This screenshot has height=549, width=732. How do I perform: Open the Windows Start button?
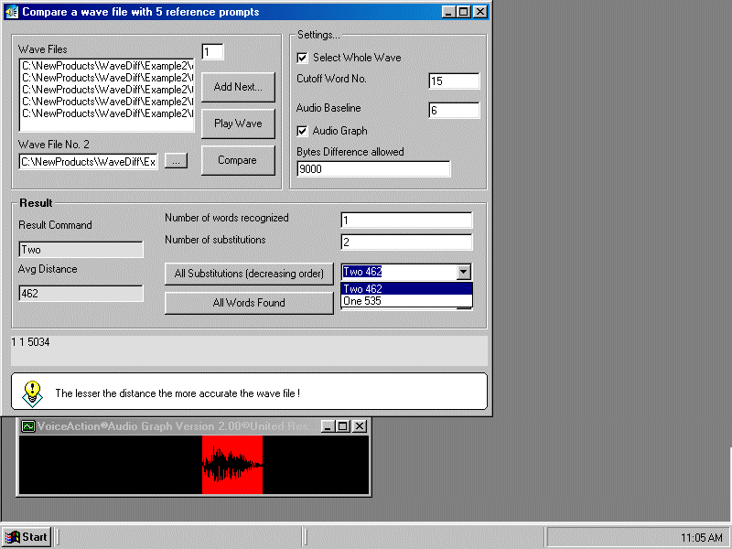27,537
